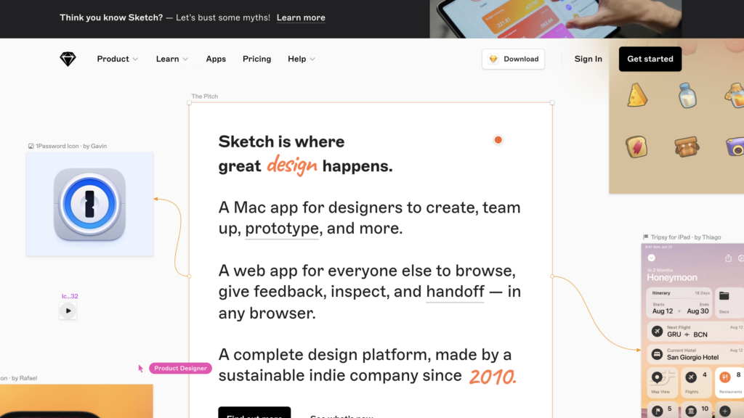Click the 1Password Icon · by Gavin label
Viewport: 744px width, 418px height.
pyautogui.click(x=71, y=146)
